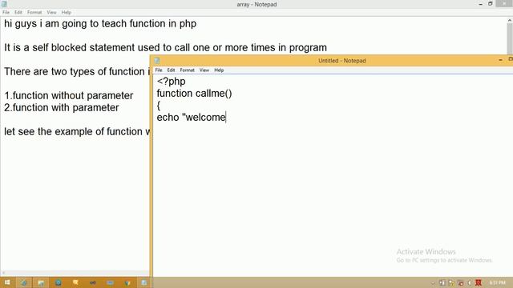Click the Untitled Notepad title bar icon
This screenshot has width=513, height=288.
[157, 61]
